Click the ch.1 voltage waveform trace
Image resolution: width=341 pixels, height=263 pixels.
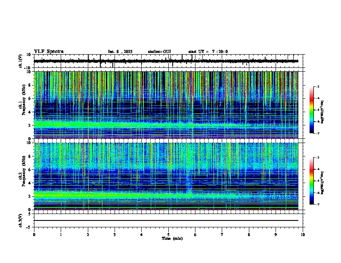(x=166, y=61)
